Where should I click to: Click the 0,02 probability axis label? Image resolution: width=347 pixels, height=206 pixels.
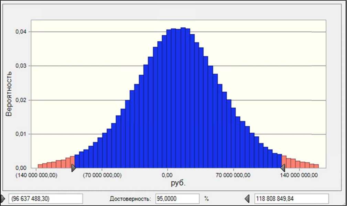click(21, 100)
